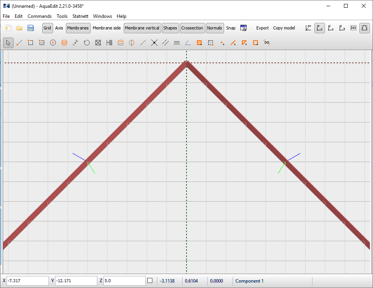
Task: Select the parallel lines tool
Action: click(x=165, y=43)
